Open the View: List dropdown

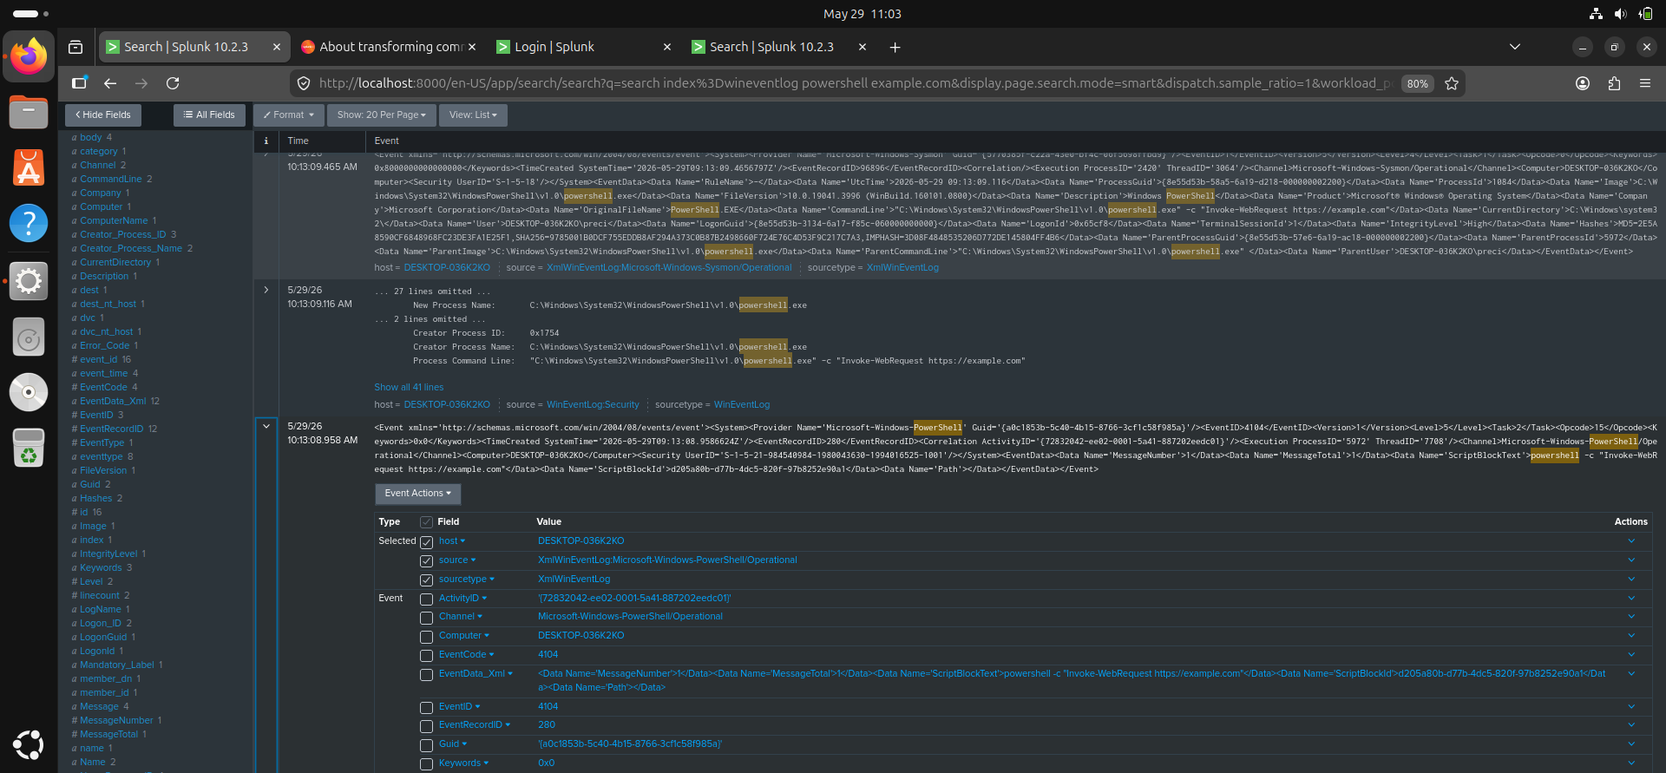(x=474, y=115)
